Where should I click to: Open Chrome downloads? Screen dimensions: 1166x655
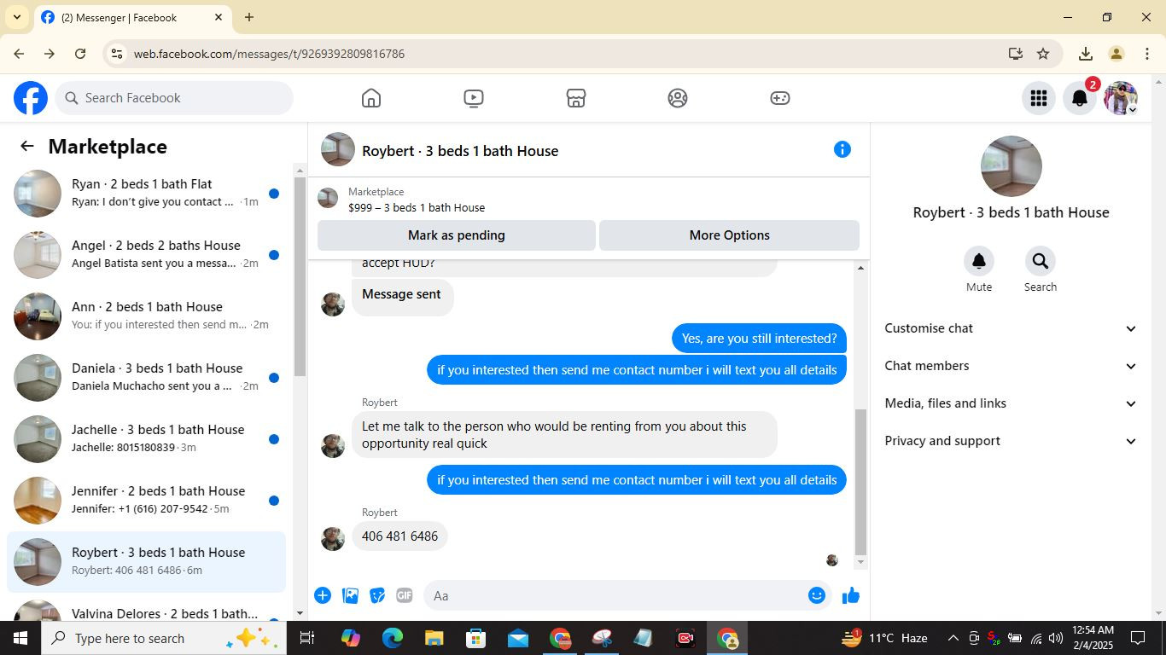click(x=1086, y=54)
